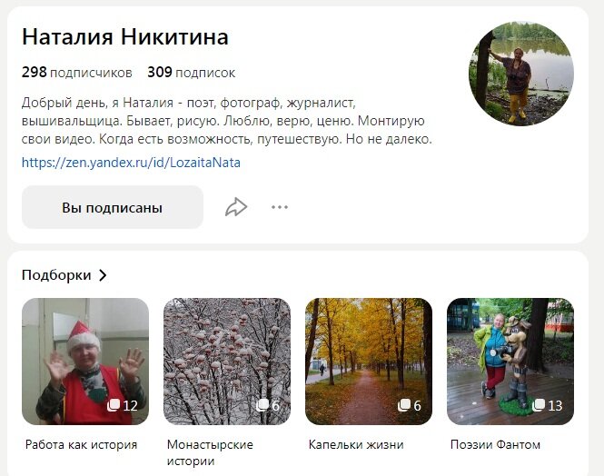The height and width of the screenshot is (476, 604).
Task: Click the stack icon on Монастырские истории thumbnail
Action: coord(262,405)
